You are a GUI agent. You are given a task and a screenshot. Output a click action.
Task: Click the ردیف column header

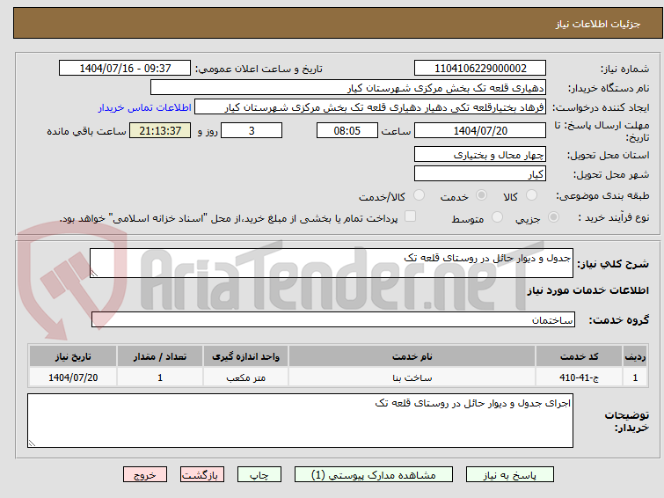(635, 356)
